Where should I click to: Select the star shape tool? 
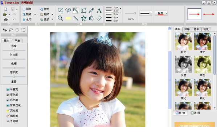[x=83, y=18]
